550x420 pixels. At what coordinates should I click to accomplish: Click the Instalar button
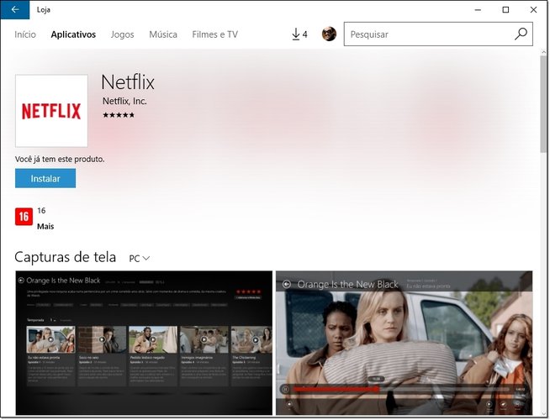pyautogui.click(x=45, y=178)
